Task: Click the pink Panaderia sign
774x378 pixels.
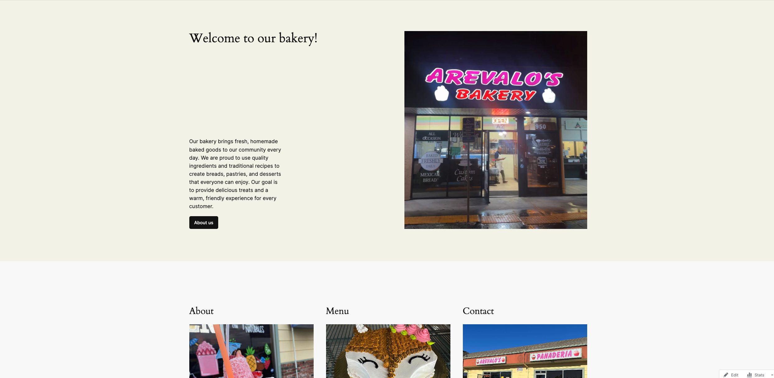Action: (555, 355)
